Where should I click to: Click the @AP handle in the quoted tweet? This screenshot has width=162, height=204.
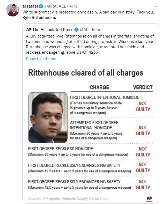(x=84, y=30)
